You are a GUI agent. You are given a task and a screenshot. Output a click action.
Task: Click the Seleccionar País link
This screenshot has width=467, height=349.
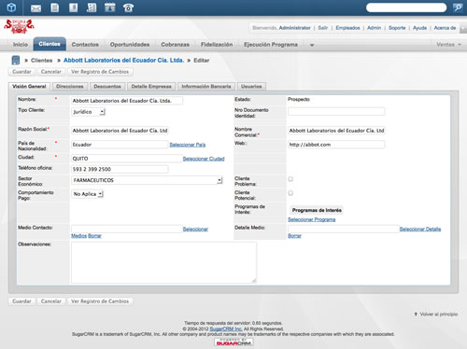pos(188,145)
